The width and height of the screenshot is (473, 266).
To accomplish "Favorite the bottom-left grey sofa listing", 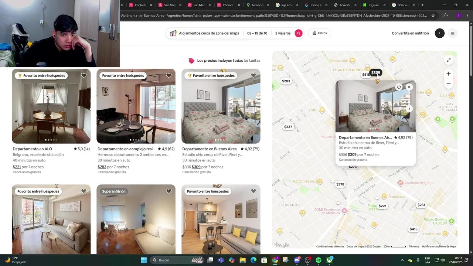I will pyautogui.click(x=84, y=191).
